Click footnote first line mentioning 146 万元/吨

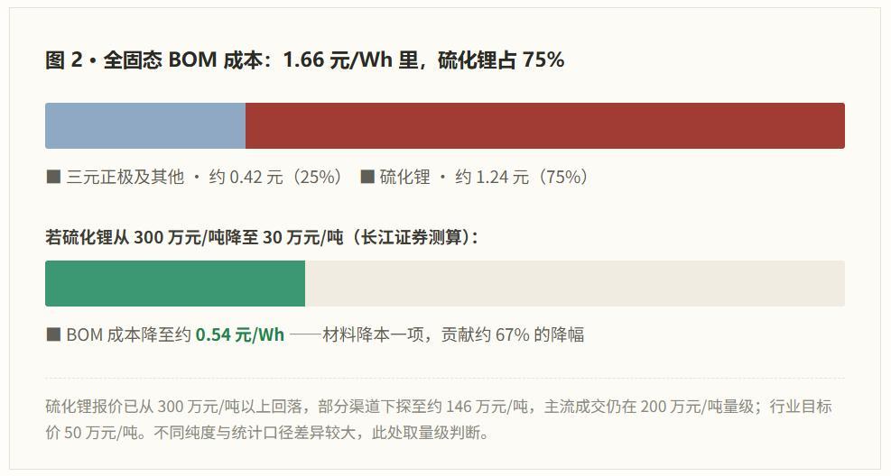coord(439,407)
